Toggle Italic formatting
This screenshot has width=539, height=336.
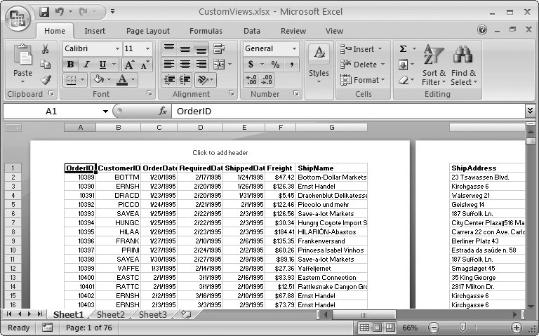coord(86,65)
